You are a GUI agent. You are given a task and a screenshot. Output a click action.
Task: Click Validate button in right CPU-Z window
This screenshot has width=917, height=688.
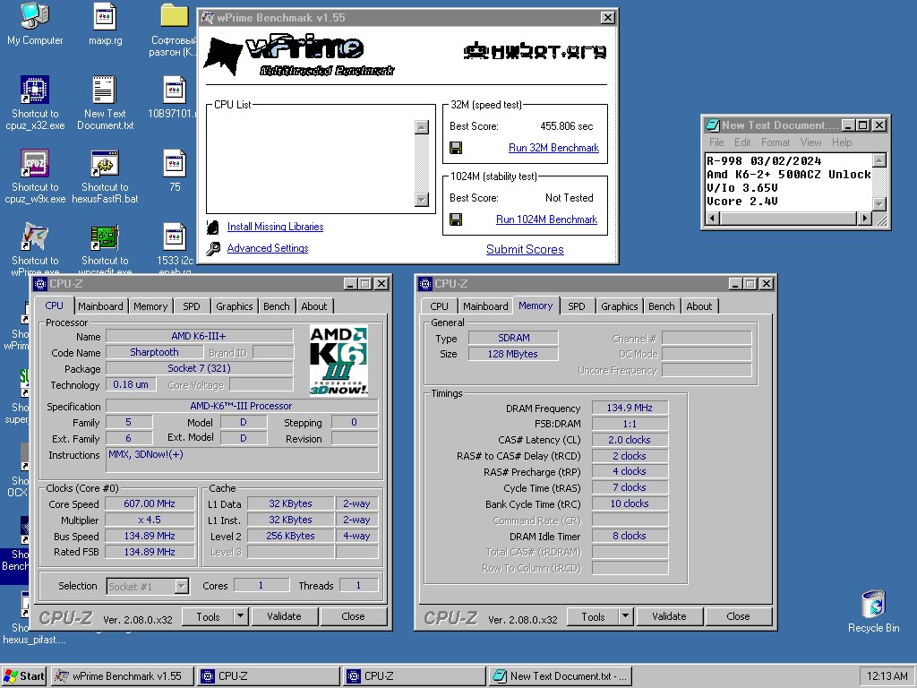[x=669, y=616]
